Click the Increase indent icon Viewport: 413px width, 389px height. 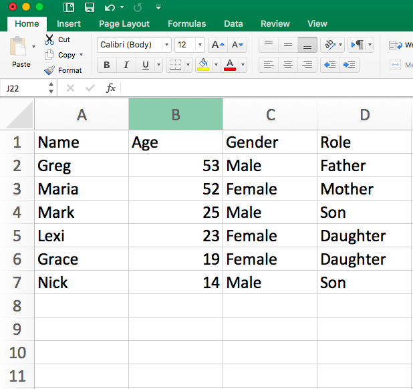(350, 65)
